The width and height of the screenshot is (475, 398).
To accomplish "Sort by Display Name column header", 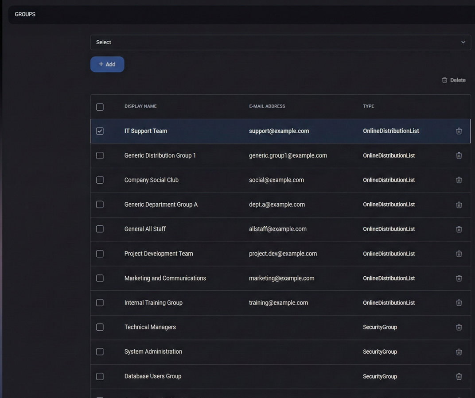I will [140, 106].
